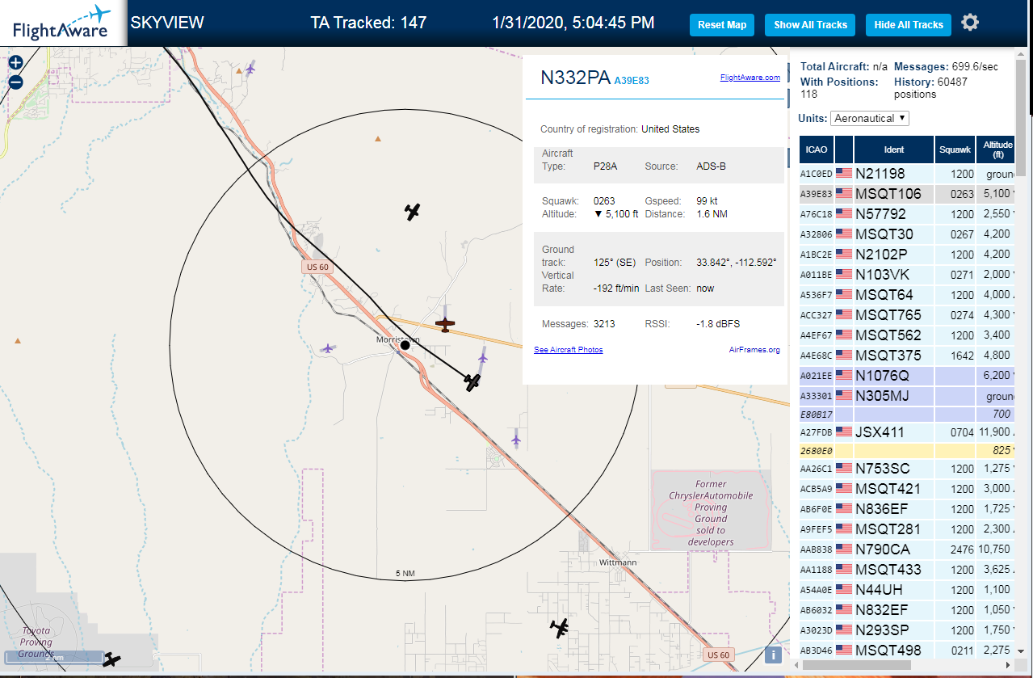Select aircraft row N21198
The height and width of the screenshot is (678, 1033).
[908, 174]
